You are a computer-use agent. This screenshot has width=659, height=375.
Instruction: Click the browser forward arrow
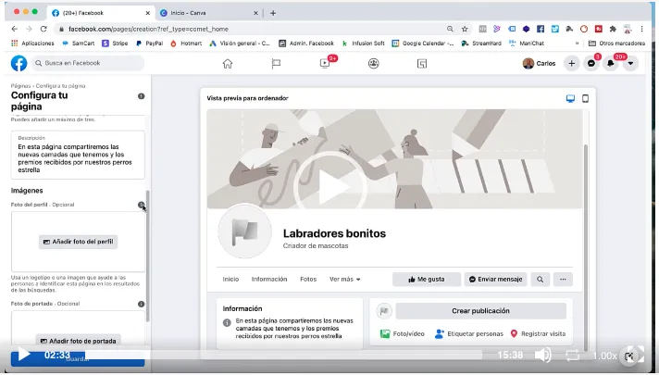[29, 29]
